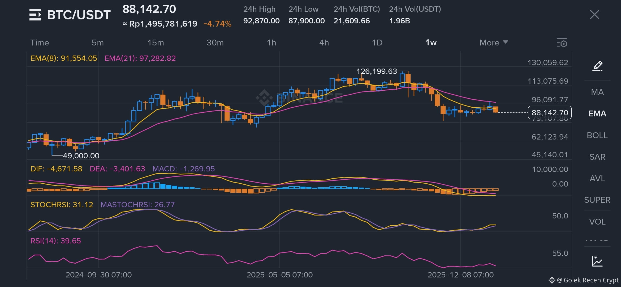
Task: Click the 49,000.00 low price marker
Action: point(81,156)
